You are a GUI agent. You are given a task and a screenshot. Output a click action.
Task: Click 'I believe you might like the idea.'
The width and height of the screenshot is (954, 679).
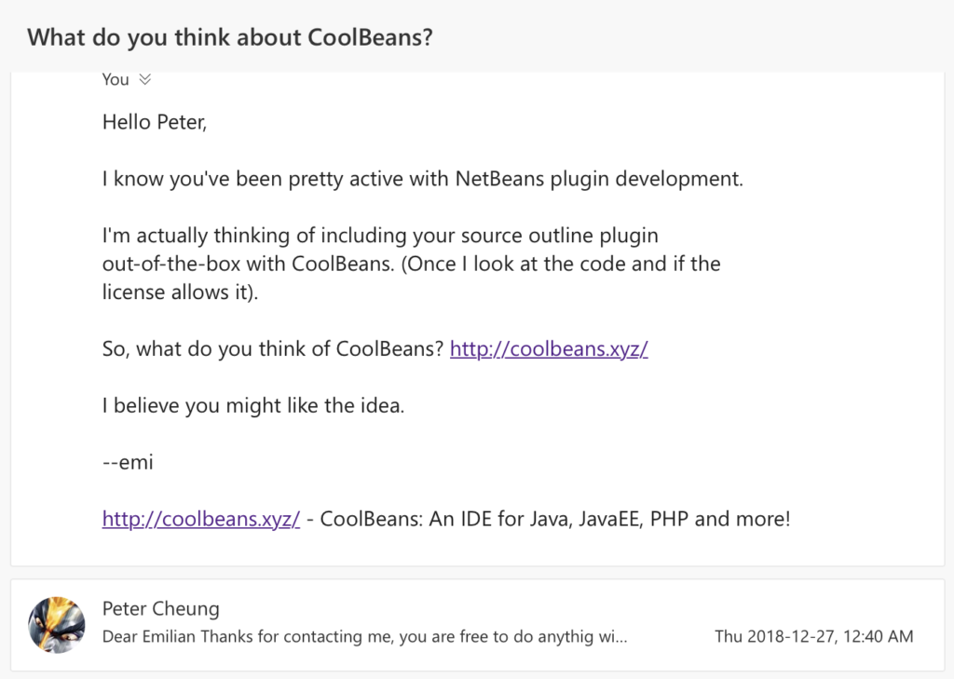coord(253,406)
